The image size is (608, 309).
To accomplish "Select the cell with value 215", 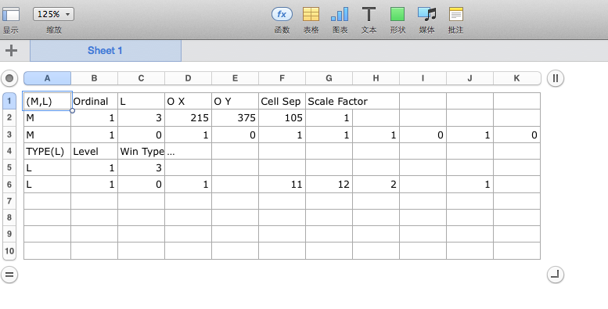I will coord(188,117).
